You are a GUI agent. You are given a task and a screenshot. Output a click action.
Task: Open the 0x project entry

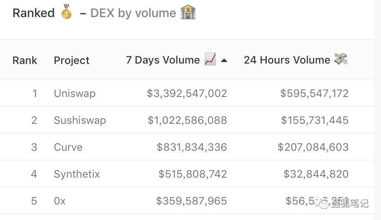click(x=60, y=201)
